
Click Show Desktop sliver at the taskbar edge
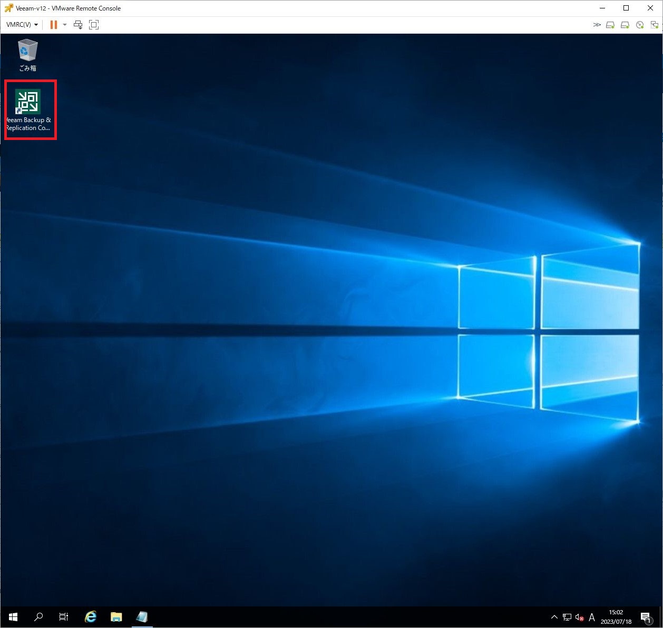coord(661,617)
